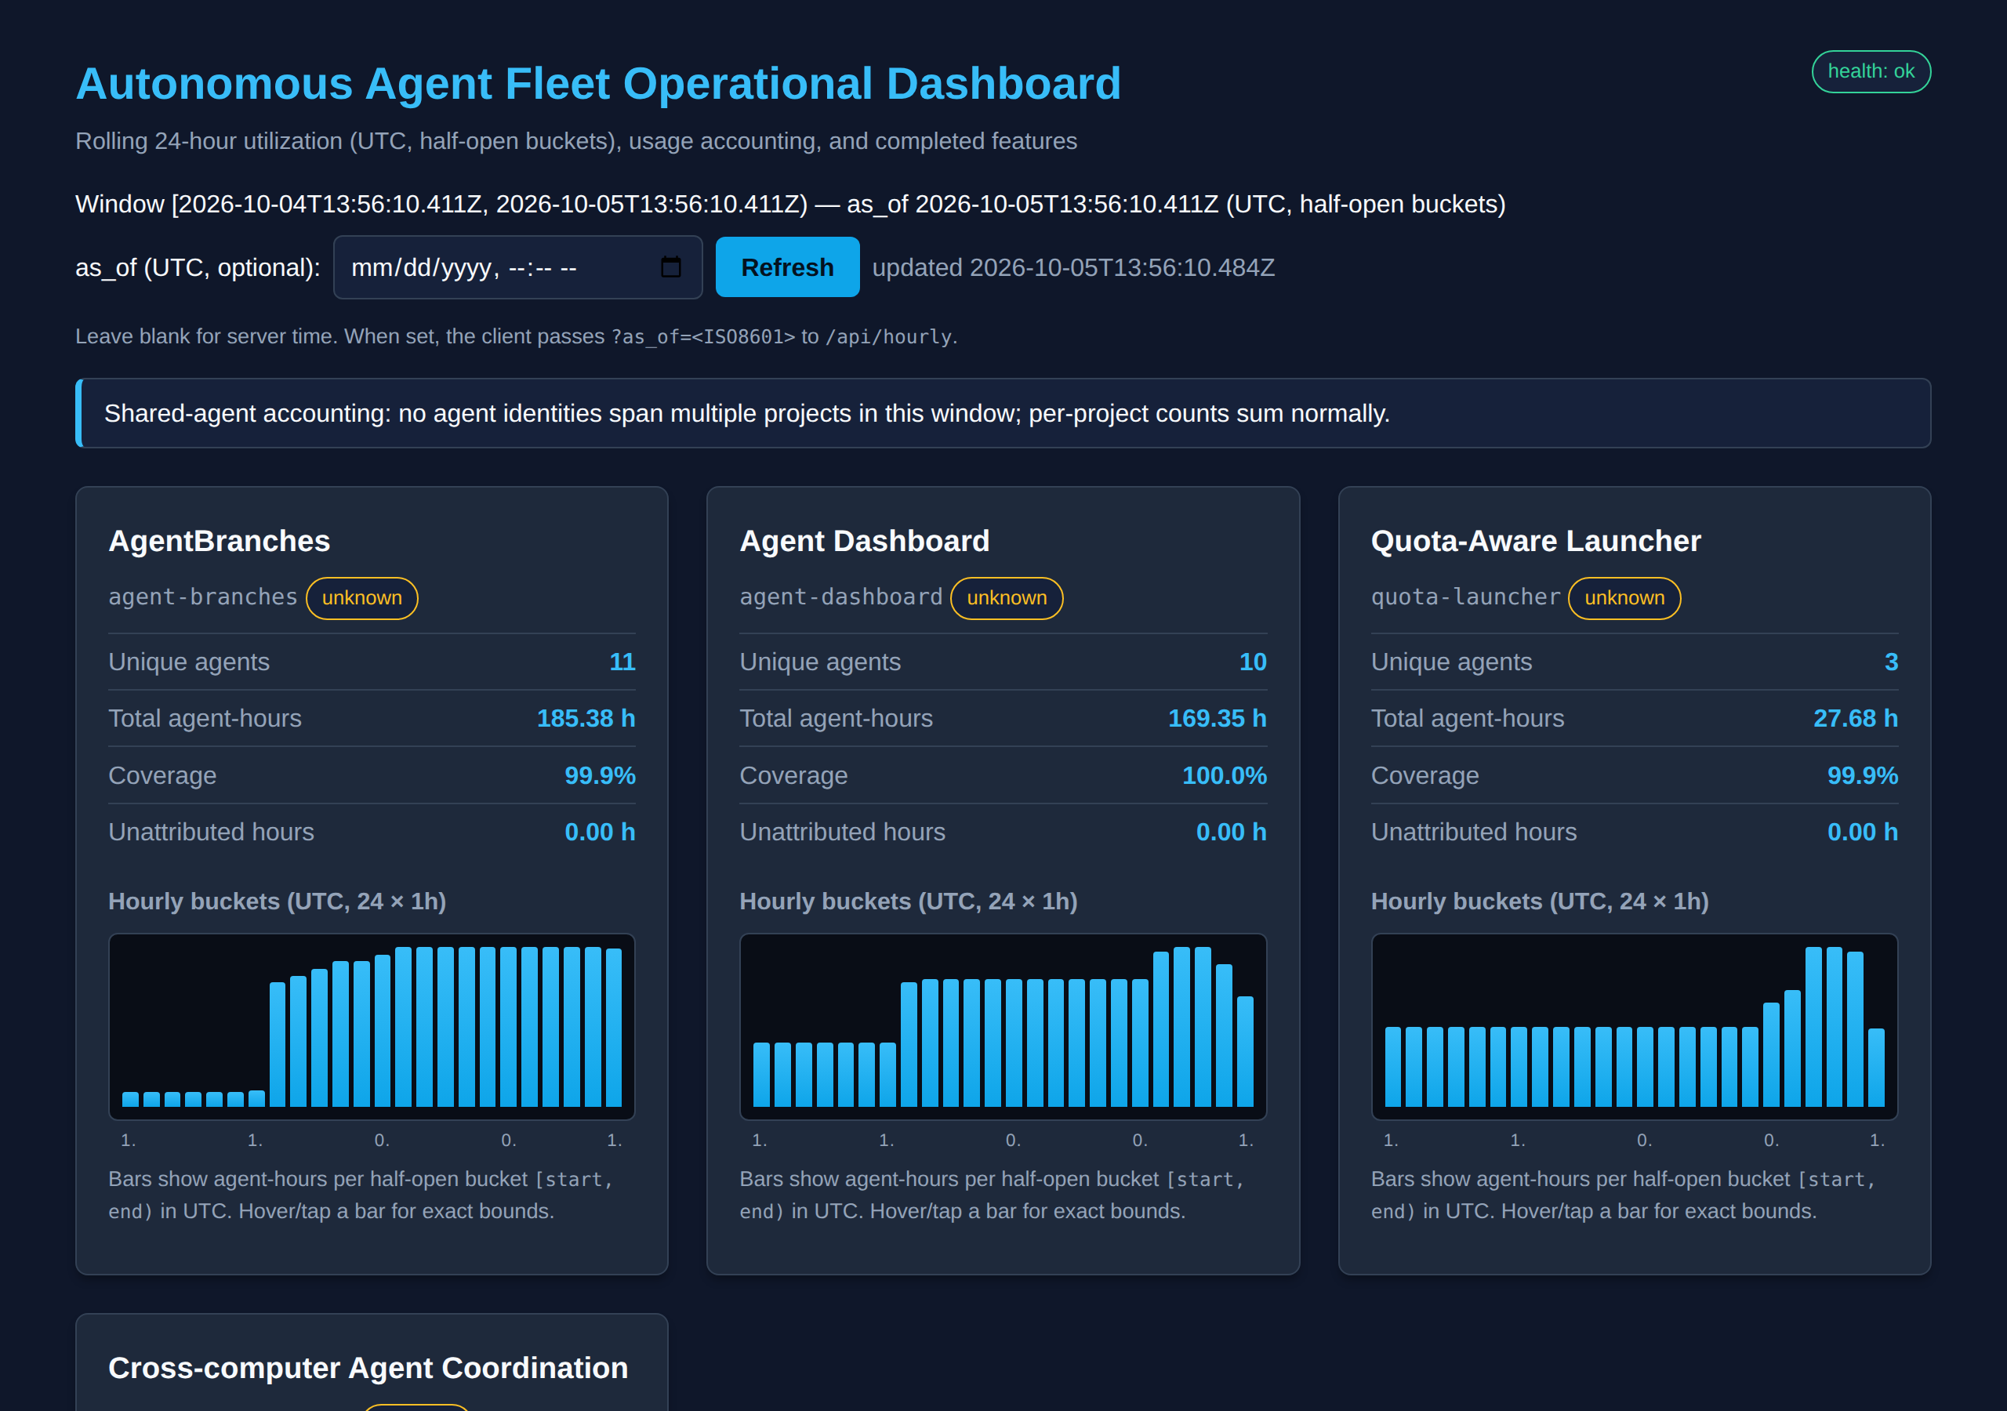This screenshot has height=1411, width=2007.
Task: Click the first bar in AgentBranches hourly chart
Action: coord(130,1099)
